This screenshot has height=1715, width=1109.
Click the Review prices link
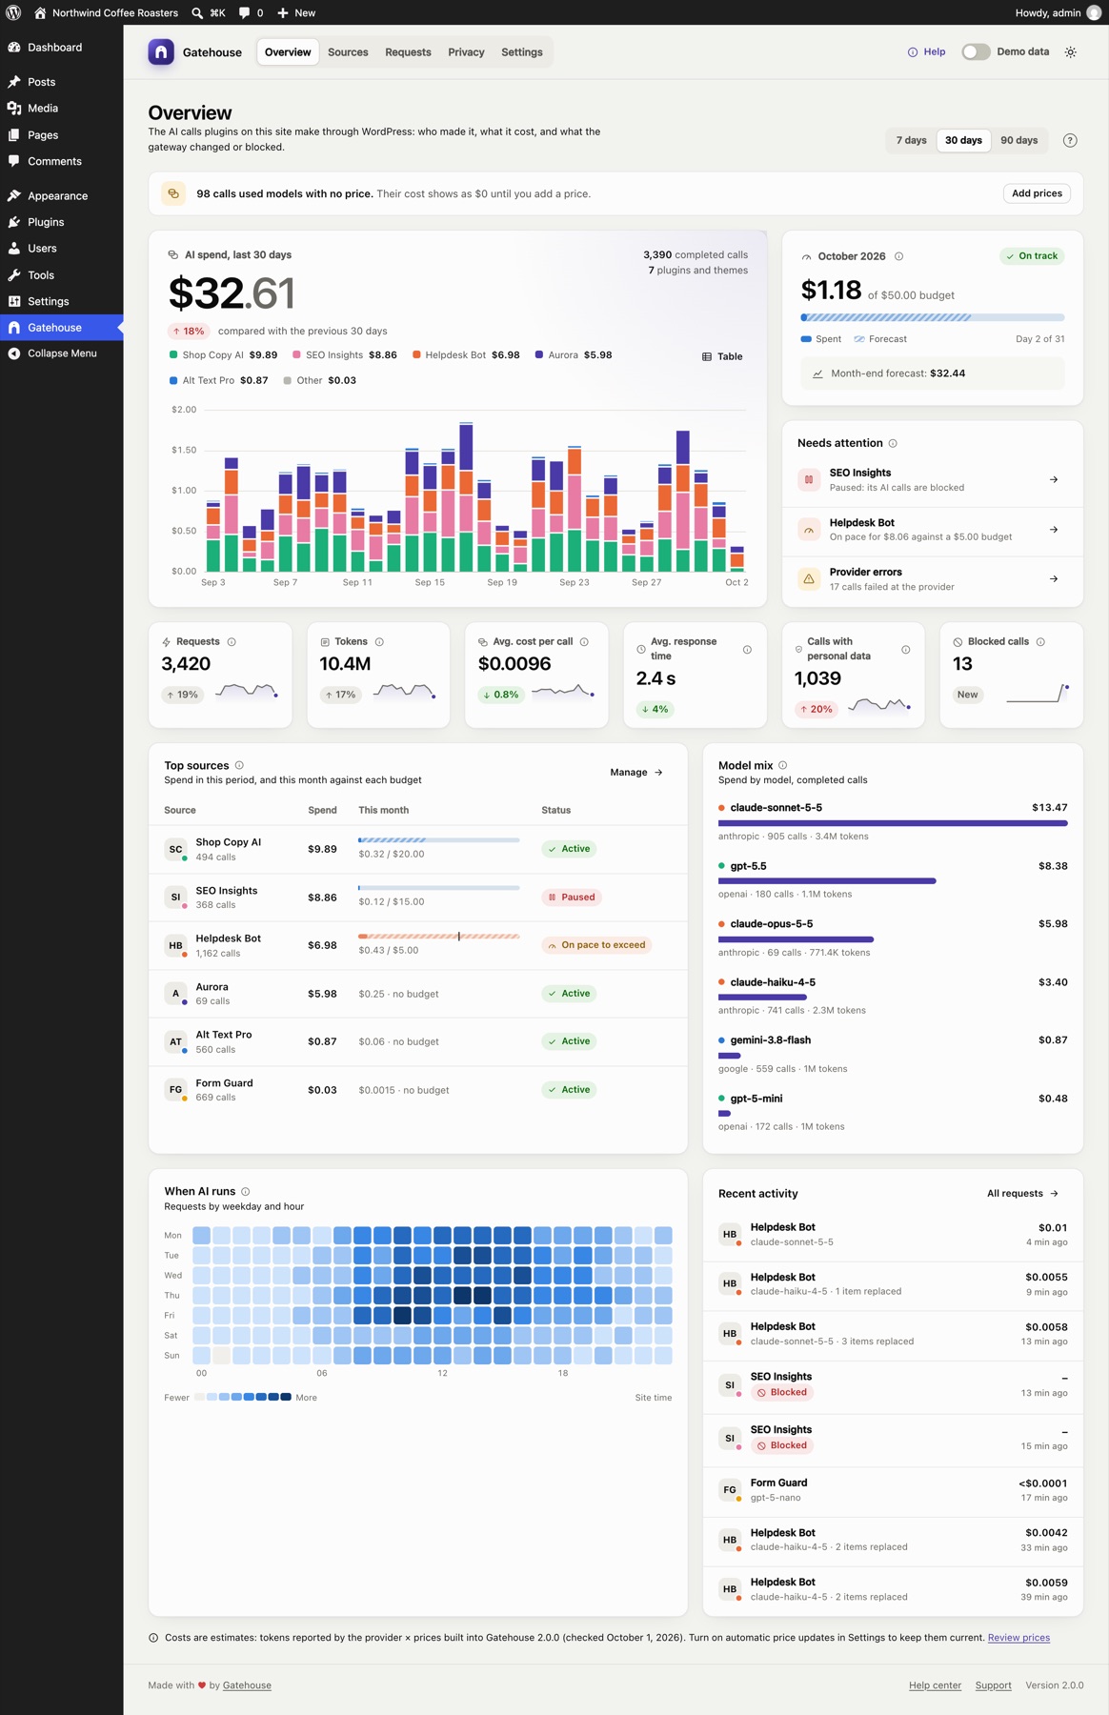coord(1018,1638)
